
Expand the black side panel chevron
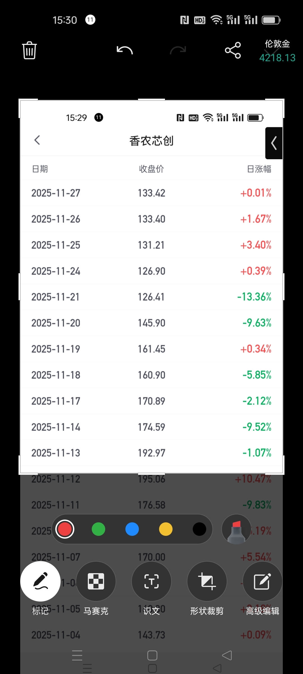pos(274,143)
